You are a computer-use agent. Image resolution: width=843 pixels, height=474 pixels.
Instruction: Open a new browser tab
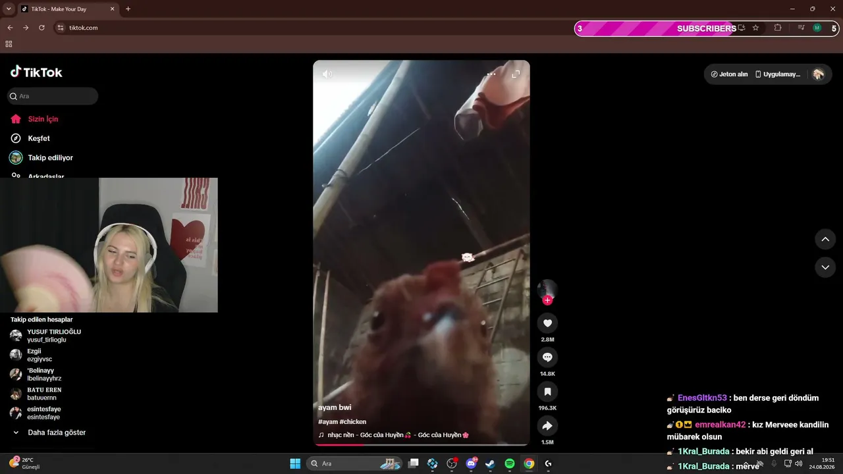point(128,9)
